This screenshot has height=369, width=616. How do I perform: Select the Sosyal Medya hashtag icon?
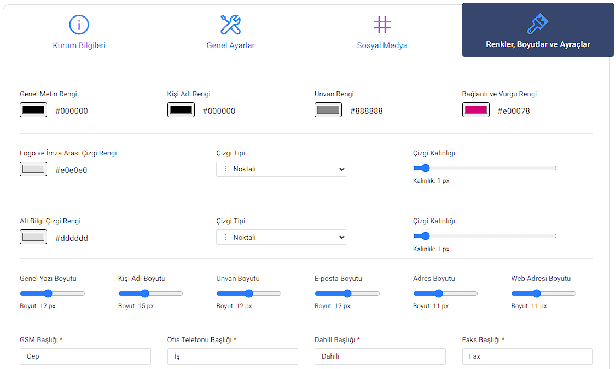[382, 25]
